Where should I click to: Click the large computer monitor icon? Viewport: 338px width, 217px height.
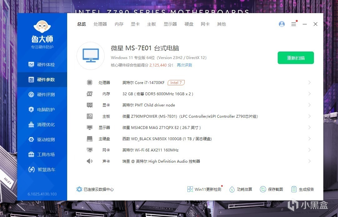pos(91,56)
